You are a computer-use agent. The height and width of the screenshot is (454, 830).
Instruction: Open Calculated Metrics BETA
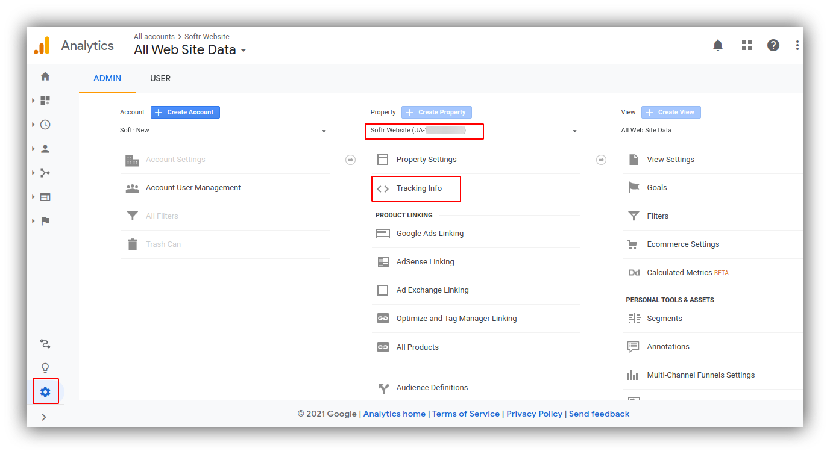[x=688, y=273]
